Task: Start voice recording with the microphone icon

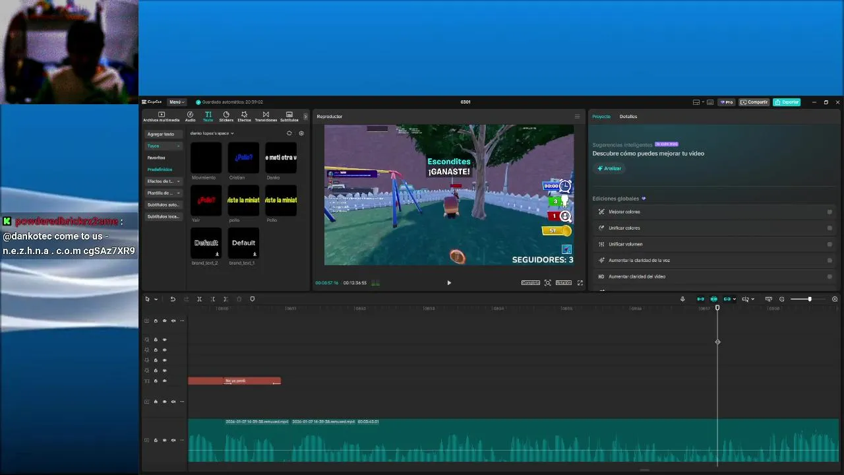Action: click(x=682, y=299)
